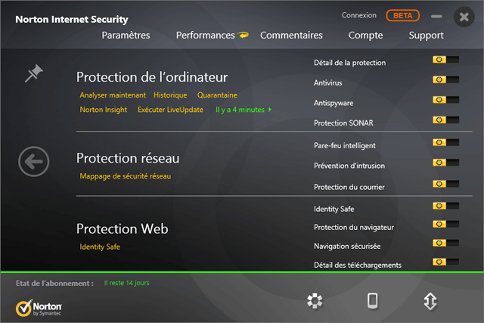The image size is (484, 323).
Task: Click Exécuter LiveUpdate link
Action: (170, 110)
